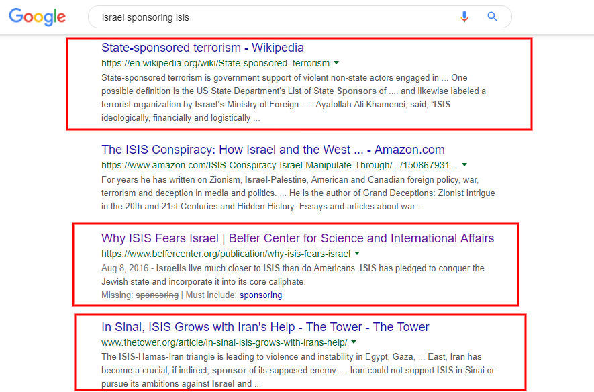Expand dropdown arrow beside the belfercenter.org URL

(357, 253)
